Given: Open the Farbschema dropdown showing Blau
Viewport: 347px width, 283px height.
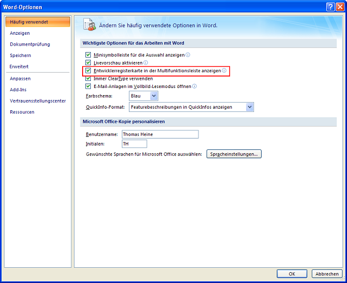Looking at the screenshot, I should point(144,96).
